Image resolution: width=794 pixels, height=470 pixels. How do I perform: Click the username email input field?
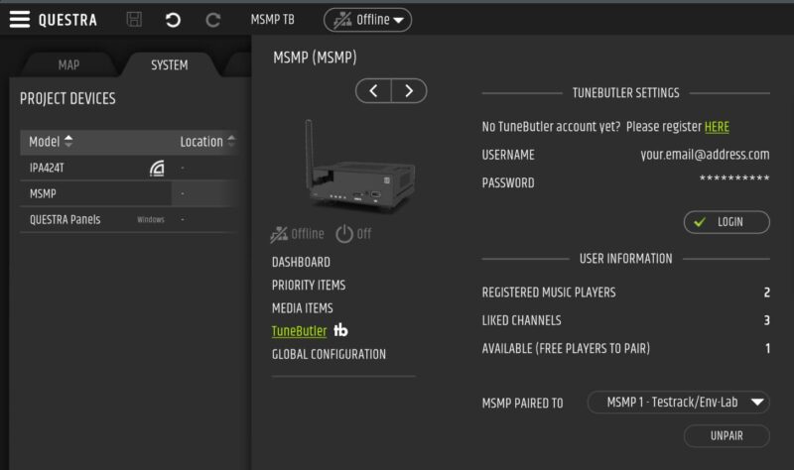tap(705, 155)
